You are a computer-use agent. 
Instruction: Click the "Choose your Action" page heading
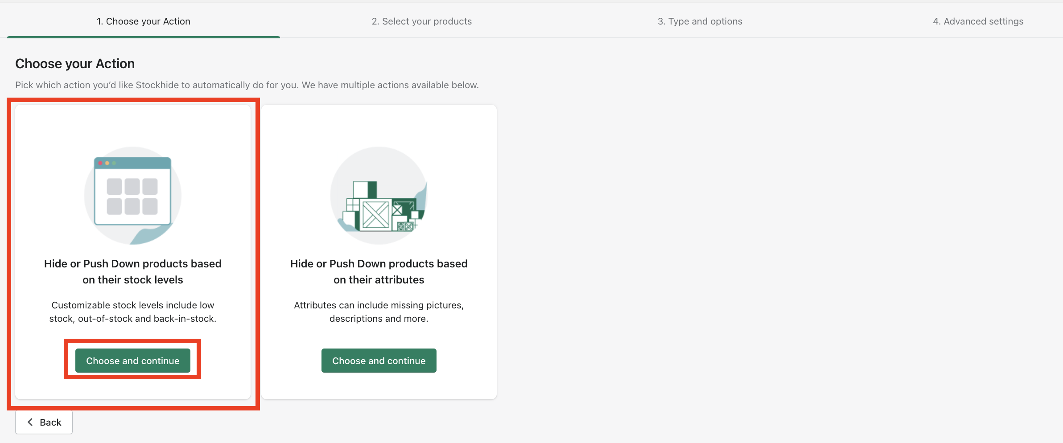coord(75,64)
